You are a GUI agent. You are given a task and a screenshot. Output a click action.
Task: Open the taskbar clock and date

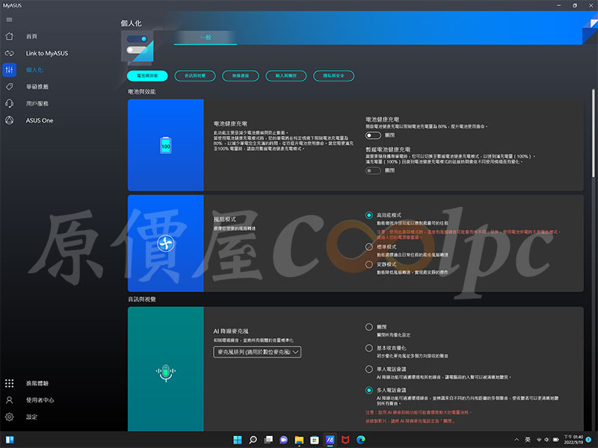click(x=573, y=440)
